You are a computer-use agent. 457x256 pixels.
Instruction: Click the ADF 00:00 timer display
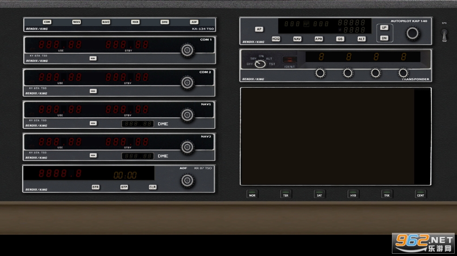125,175
